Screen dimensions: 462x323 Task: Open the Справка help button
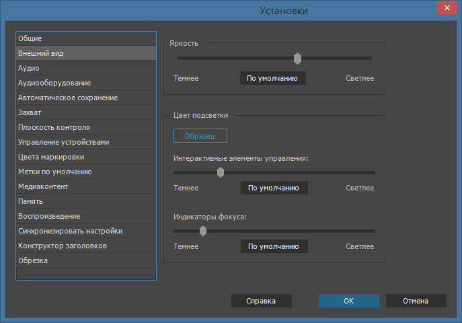pyautogui.click(x=262, y=301)
